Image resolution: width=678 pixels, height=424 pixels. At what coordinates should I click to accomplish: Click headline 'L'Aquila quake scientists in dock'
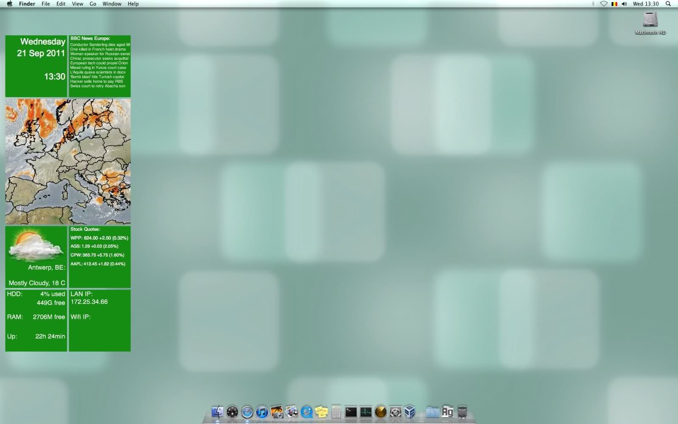[98, 73]
